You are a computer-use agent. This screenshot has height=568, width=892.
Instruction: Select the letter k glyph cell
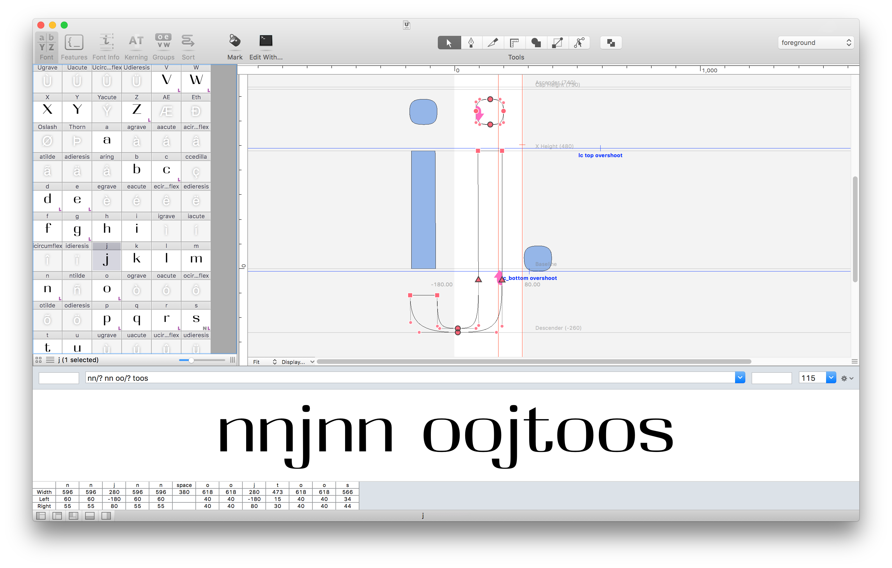point(136,259)
